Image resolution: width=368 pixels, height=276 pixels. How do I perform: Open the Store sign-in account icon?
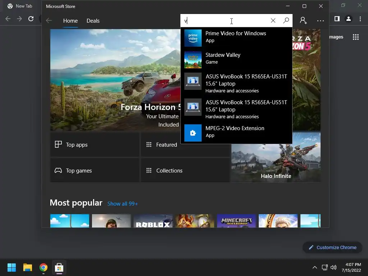[303, 20]
